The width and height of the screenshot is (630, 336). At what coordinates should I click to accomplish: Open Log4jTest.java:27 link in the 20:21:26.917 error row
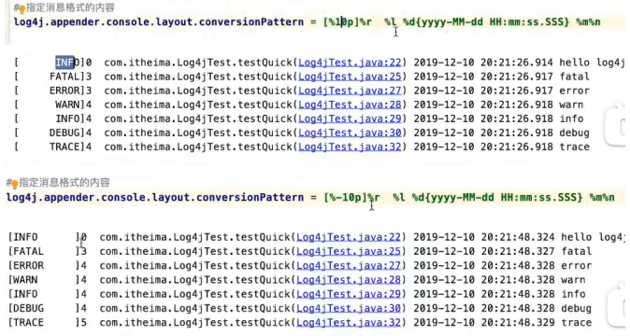click(x=350, y=91)
